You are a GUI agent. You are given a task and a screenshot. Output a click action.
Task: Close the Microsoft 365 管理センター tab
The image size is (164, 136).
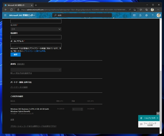pyautogui.click(x=32, y=5)
